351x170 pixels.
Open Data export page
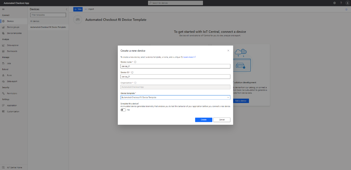pyautogui.click(x=12, y=82)
